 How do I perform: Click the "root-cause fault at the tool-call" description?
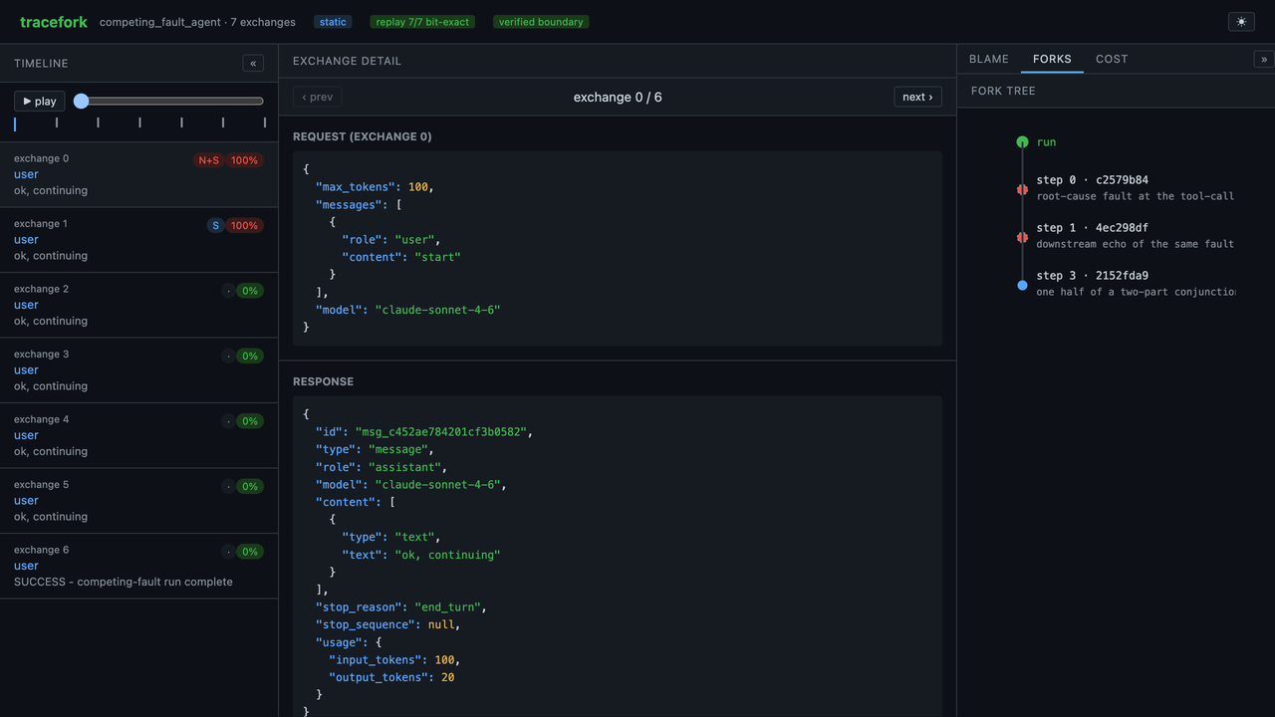1136,196
